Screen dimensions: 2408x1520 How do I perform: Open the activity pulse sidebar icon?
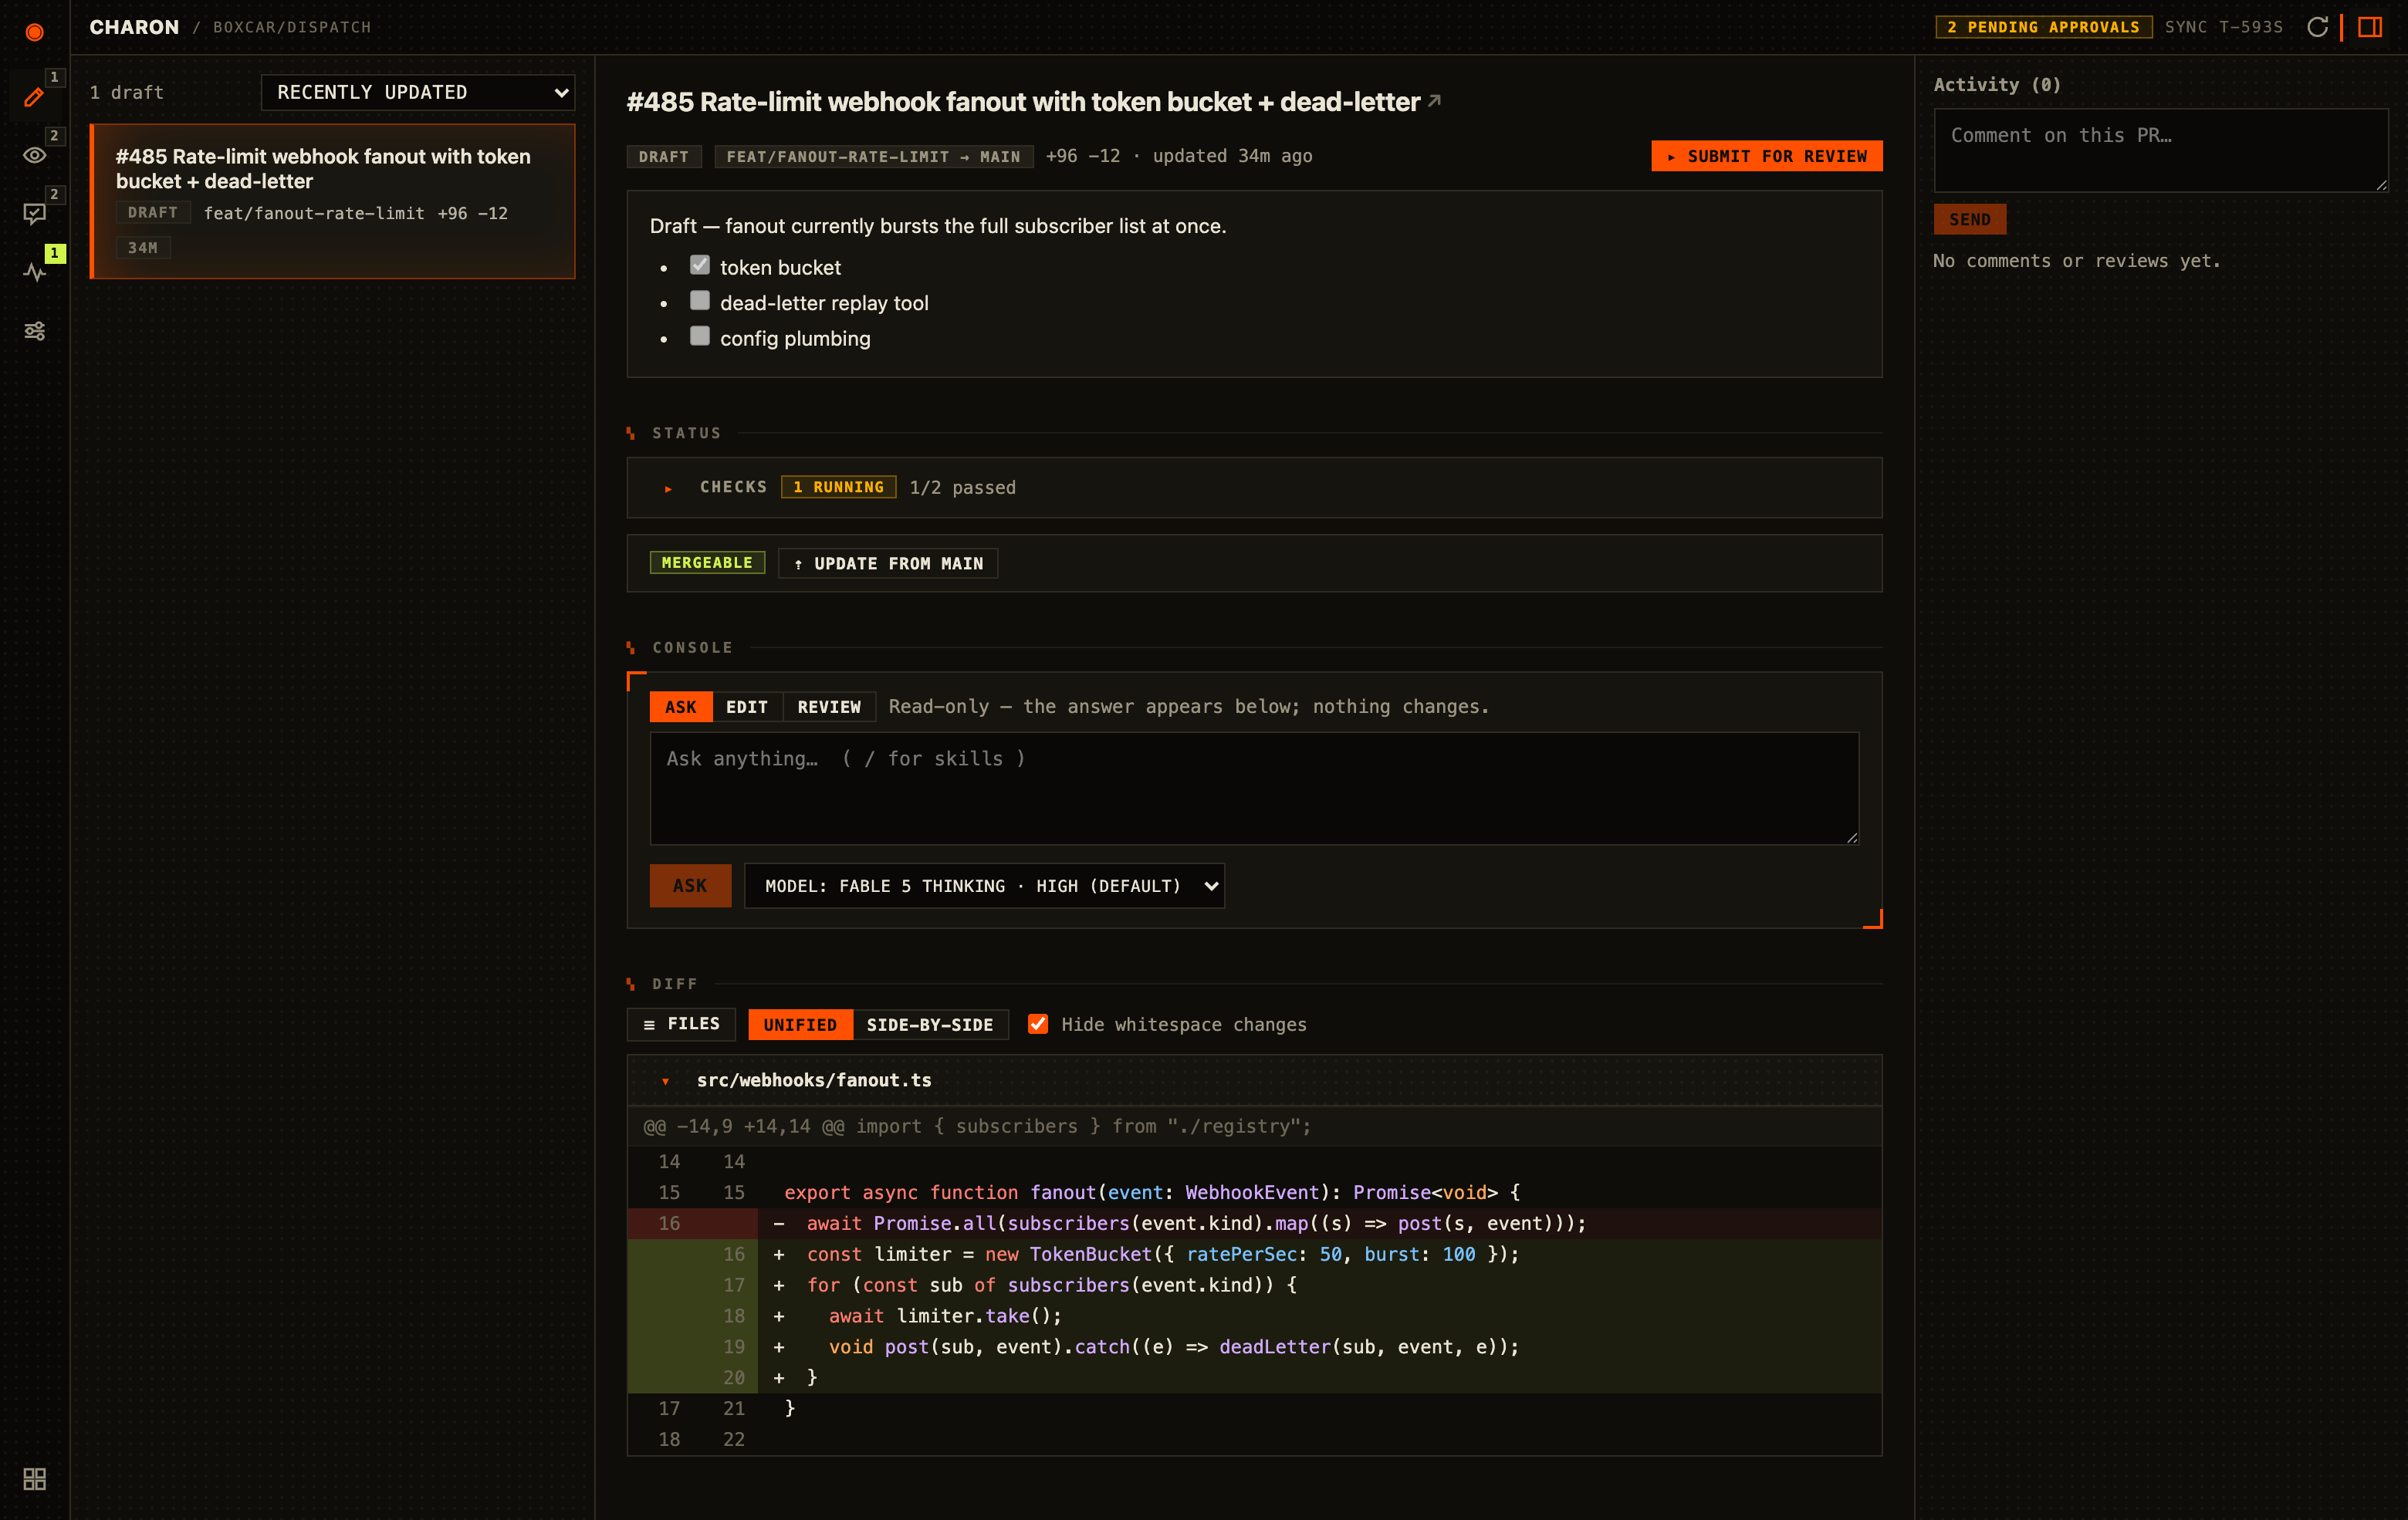(34, 272)
